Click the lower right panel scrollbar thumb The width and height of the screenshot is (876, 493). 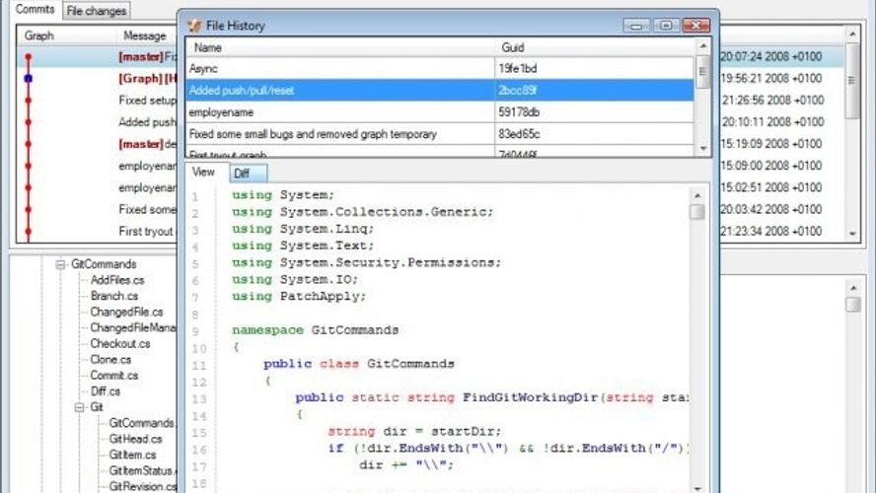[x=852, y=305]
